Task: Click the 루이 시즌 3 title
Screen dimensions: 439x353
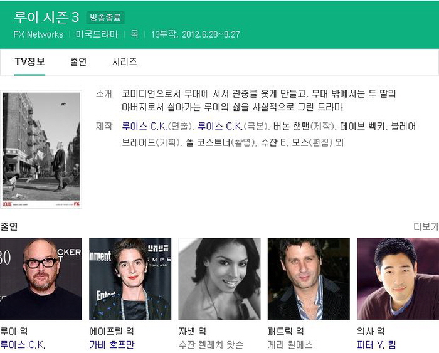Action: [46, 17]
